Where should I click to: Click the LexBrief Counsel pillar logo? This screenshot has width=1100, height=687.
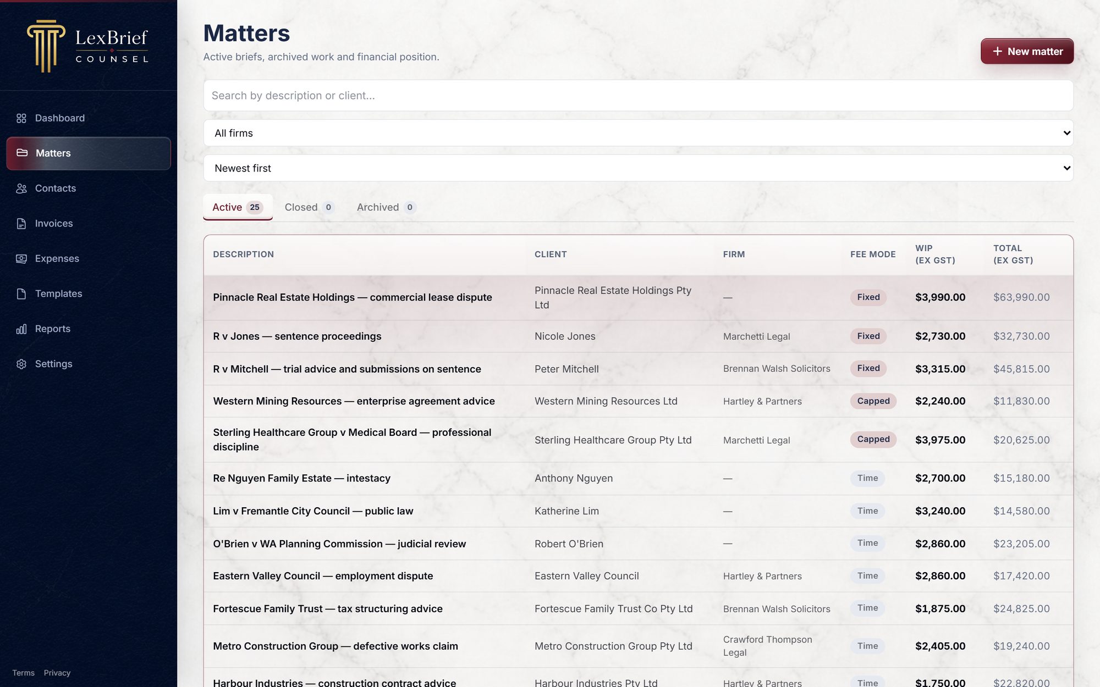[46, 46]
